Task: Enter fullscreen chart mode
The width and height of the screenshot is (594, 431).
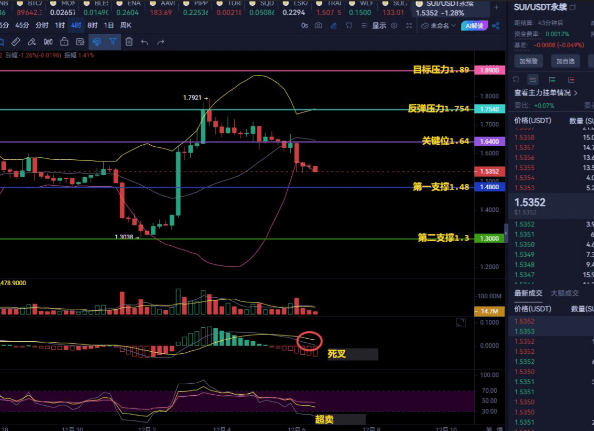Action: pyautogui.click(x=409, y=26)
